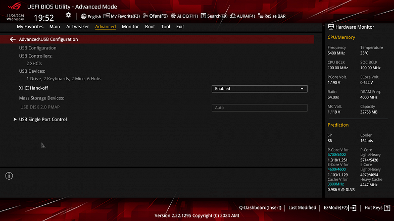Screen dimensions: 394x221
Task: Click the 11/06/2024 Wednesday date
Action: click(x=15, y=17)
